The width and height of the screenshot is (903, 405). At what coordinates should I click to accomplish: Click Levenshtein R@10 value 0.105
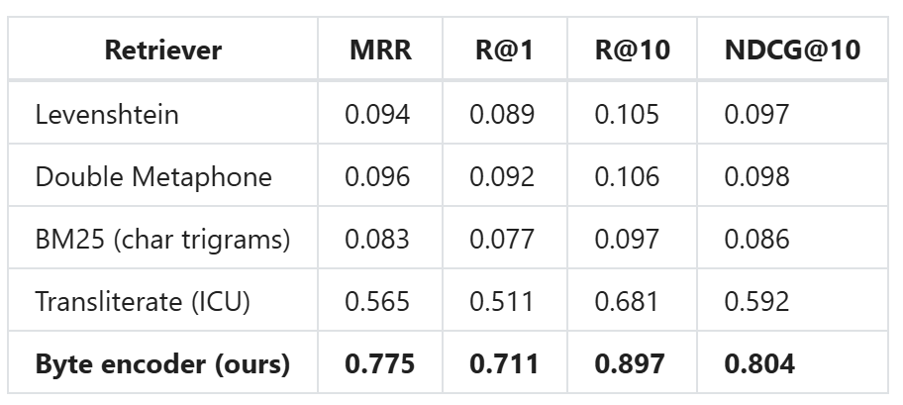627,114
